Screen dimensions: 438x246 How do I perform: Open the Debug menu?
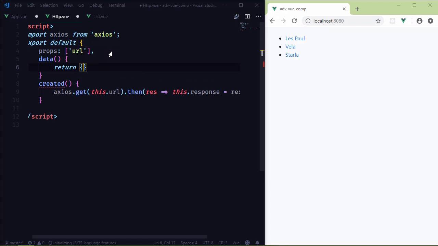click(x=96, y=5)
